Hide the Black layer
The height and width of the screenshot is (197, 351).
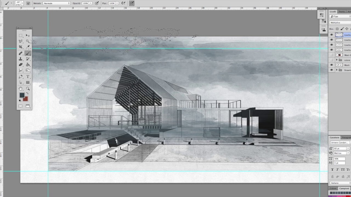pos(332,65)
